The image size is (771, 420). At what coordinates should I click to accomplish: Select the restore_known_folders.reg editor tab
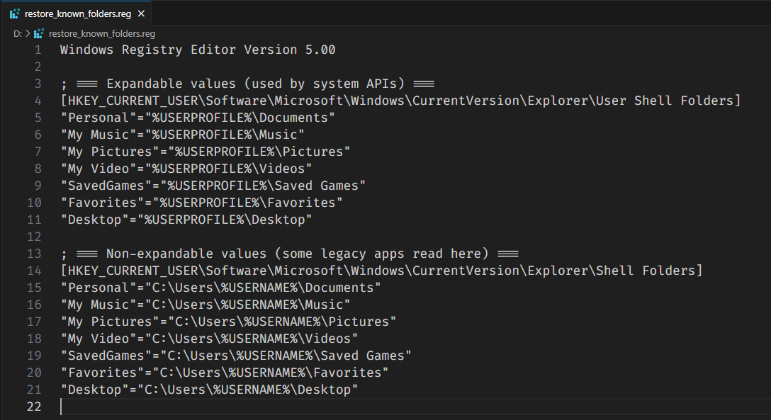79,14
